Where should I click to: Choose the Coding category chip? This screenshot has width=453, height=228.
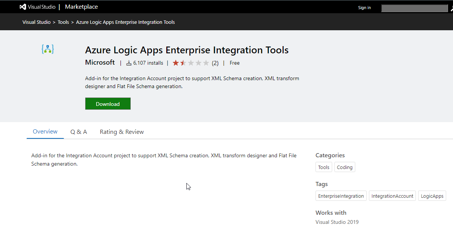click(x=344, y=167)
